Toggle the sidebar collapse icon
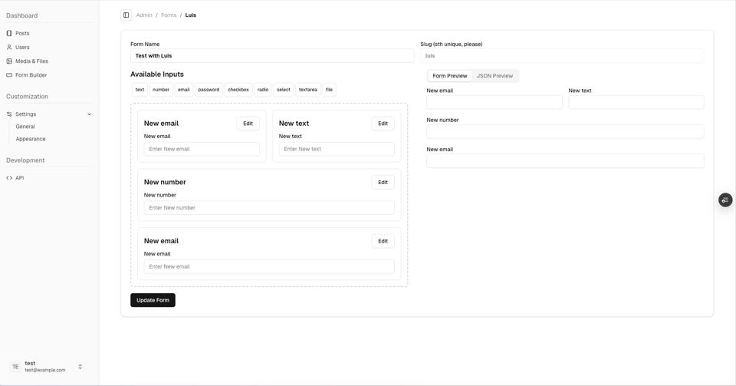This screenshot has height=386, width=736. (127, 15)
